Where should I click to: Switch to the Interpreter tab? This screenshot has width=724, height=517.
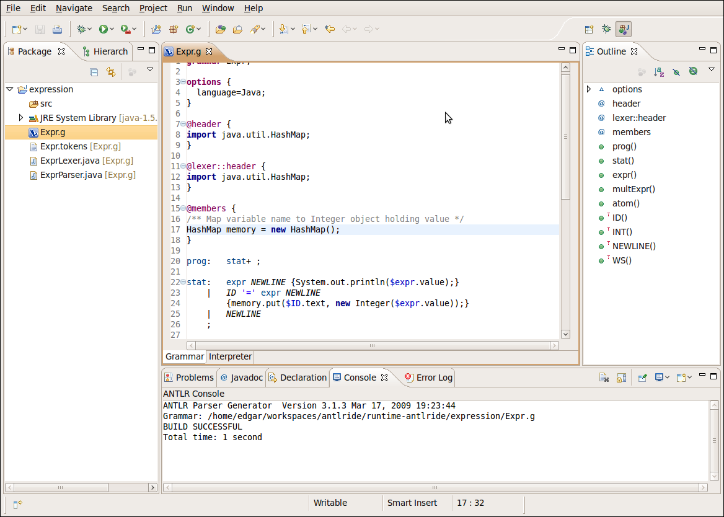click(230, 356)
